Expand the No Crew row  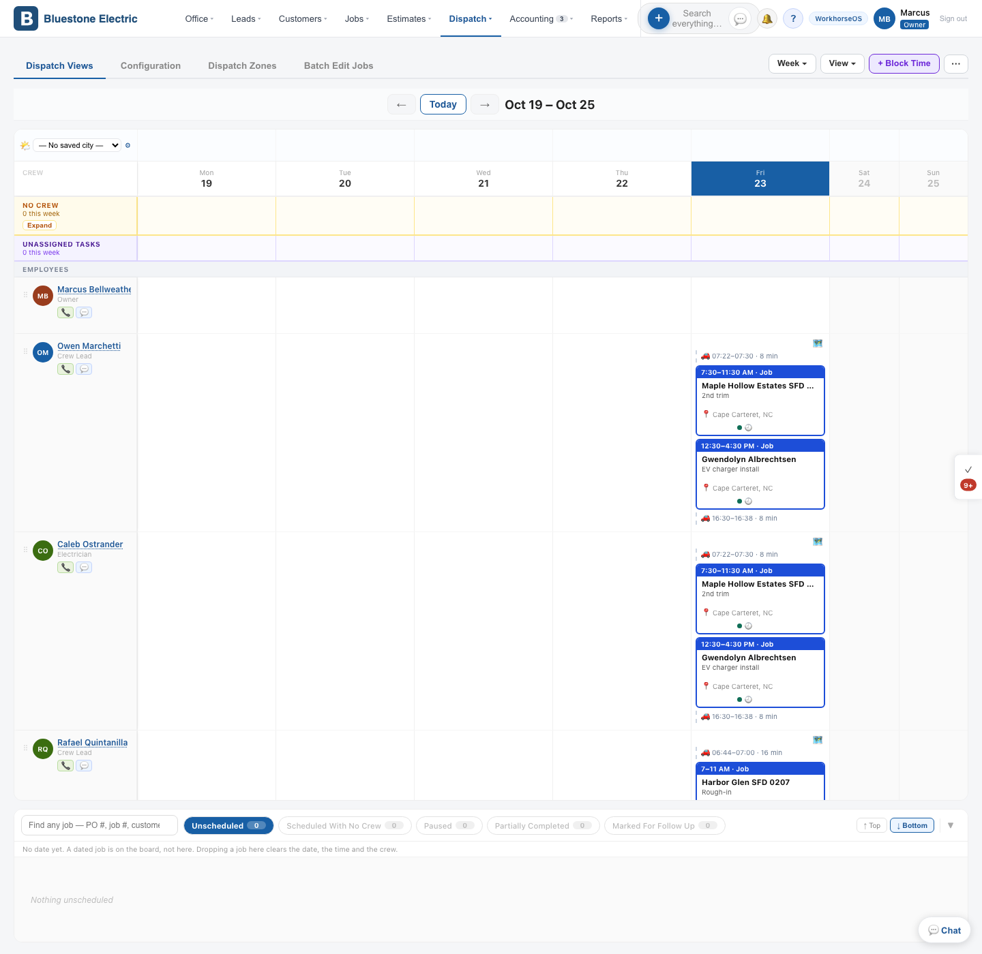pos(40,226)
